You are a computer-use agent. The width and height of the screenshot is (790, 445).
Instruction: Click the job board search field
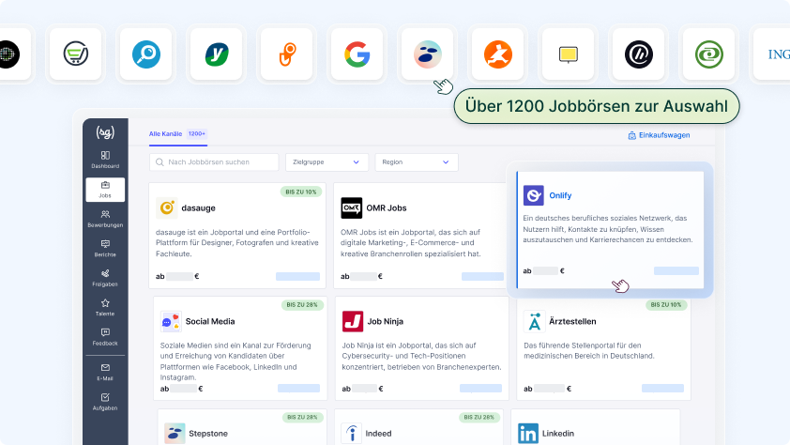215,162
